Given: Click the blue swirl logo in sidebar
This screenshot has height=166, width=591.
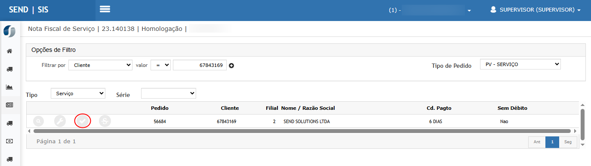Looking at the screenshot, I should pyautogui.click(x=9, y=31).
